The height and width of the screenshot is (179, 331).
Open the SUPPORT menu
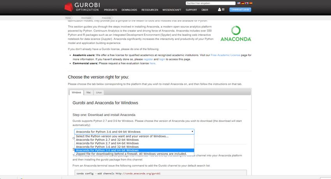(191, 10)
